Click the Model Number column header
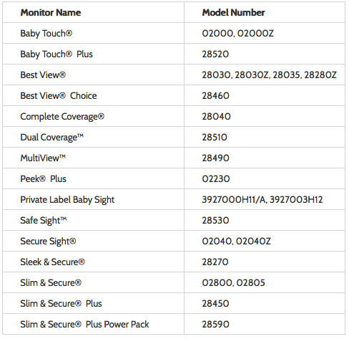Image resolution: width=349 pixels, height=339 pixels. [233, 12]
